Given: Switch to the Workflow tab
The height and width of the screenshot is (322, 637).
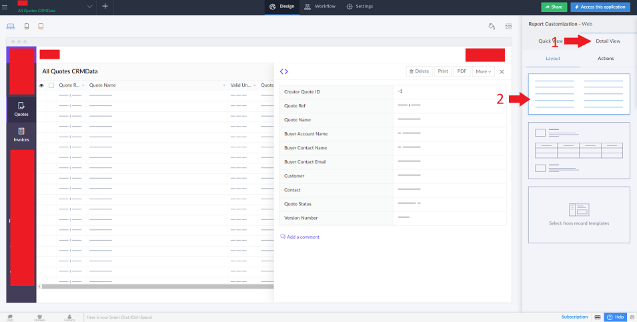Looking at the screenshot, I should (320, 6).
